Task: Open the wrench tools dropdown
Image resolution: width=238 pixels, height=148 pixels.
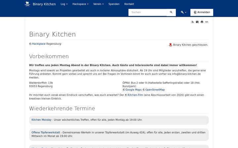Action: [183, 12]
